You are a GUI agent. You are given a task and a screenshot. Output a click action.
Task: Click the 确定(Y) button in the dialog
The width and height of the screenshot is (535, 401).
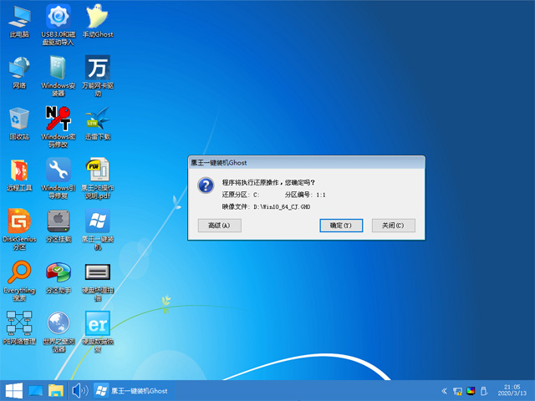pos(340,226)
